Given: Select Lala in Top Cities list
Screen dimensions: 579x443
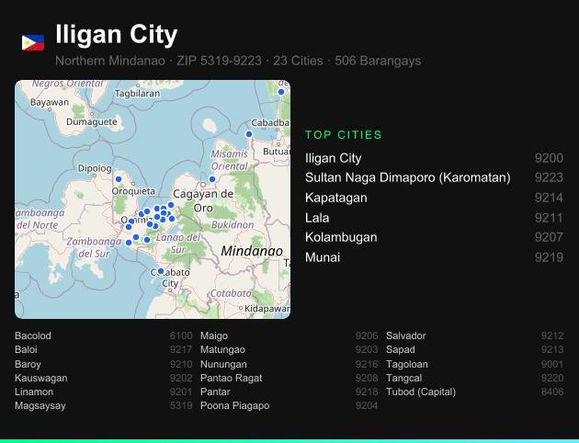Looking at the screenshot, I should 434,218.
